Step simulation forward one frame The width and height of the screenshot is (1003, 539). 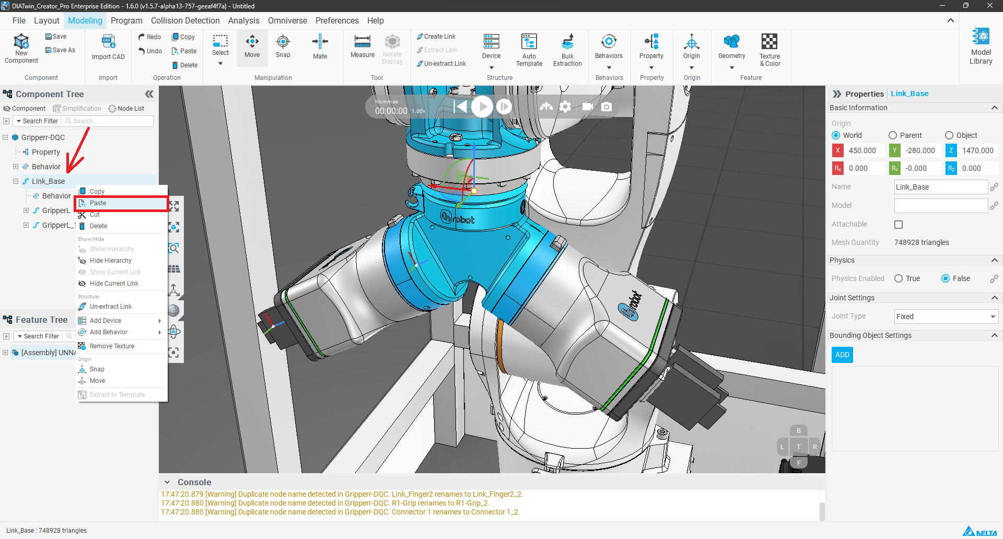tap(504, 107)
